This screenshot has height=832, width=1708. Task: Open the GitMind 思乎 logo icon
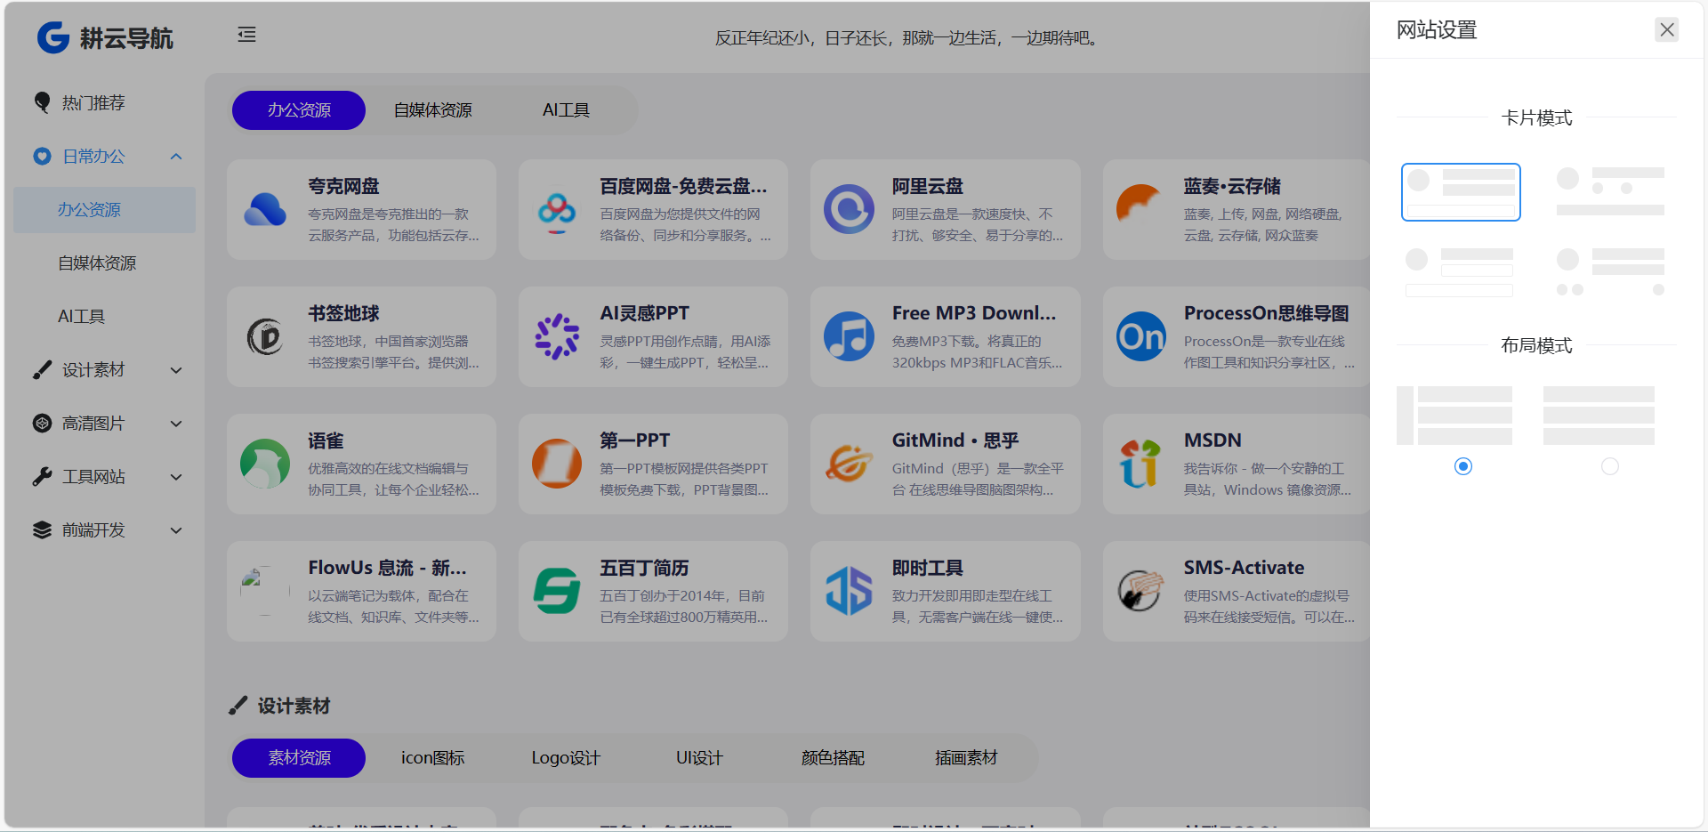(849, 464)
